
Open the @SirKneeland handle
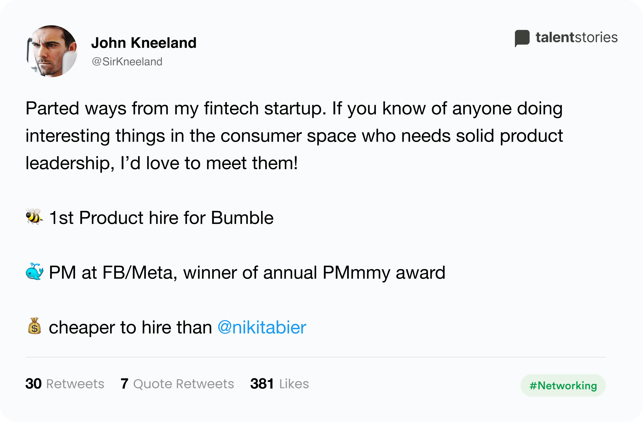point(127,62)
